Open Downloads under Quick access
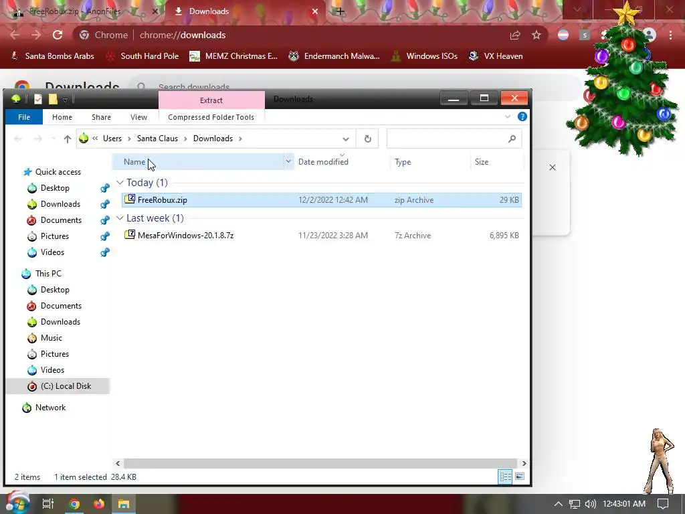The image size is (685, 514). tap(60, 204)
